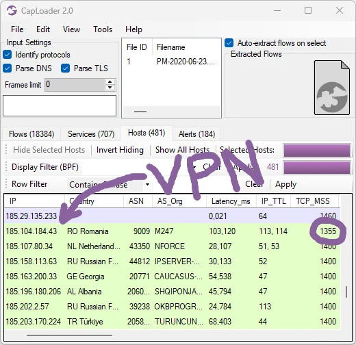This screenshot has width=356, height=345.
Task: Click the empty input settings text box
Action: (60, 105)
